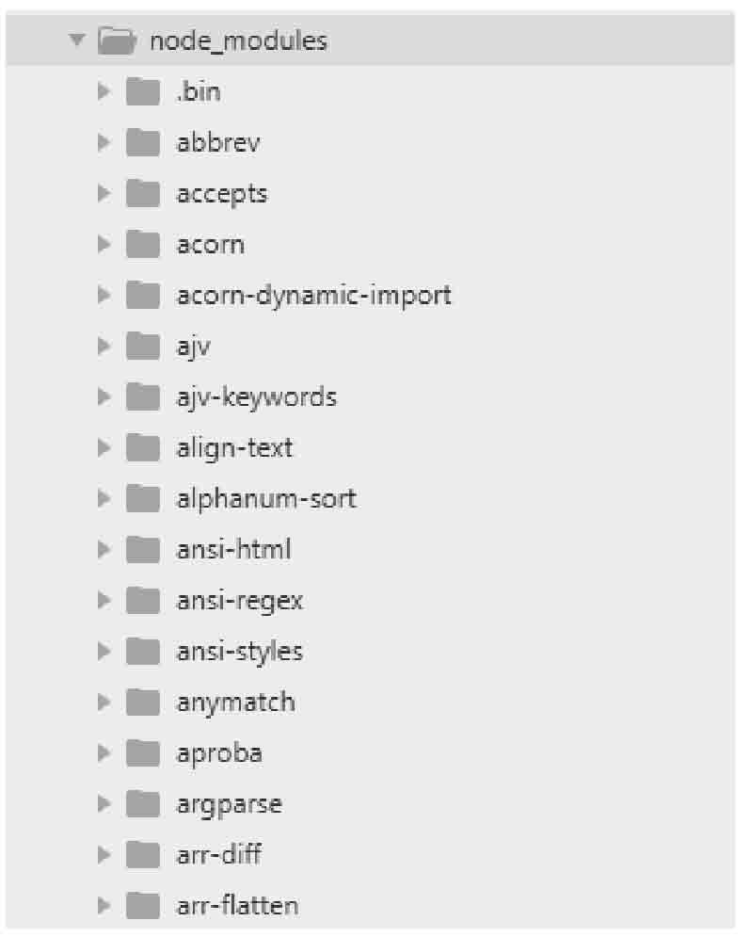Expand the .bin folder arrow
Viewport: 750px width, 937px height.
tap(104, 91)
